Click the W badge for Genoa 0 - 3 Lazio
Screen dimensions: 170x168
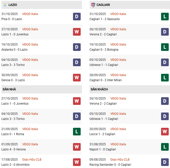77,78
